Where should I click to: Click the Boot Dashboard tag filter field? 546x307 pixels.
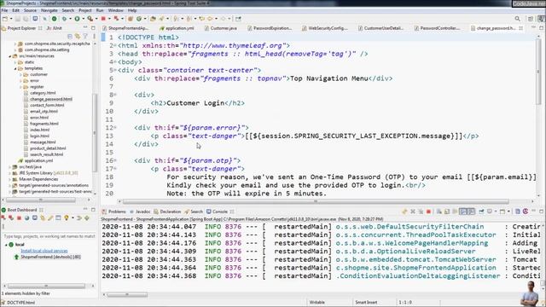coord(49,236)
